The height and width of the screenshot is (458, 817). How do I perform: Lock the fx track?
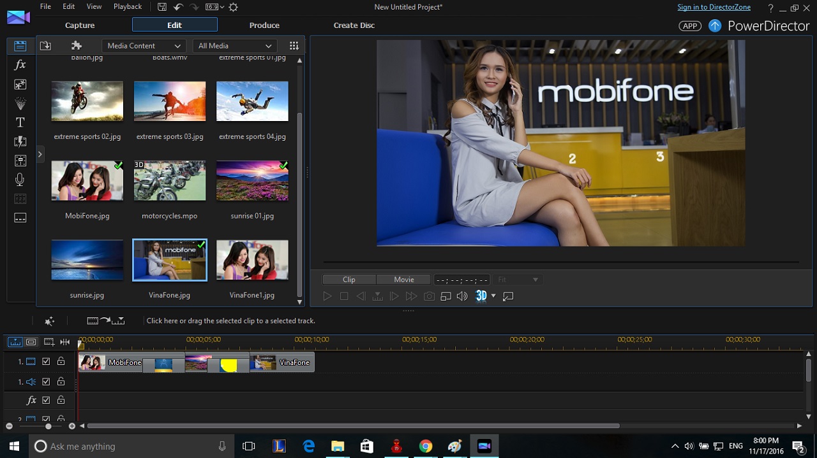(61, 401)
